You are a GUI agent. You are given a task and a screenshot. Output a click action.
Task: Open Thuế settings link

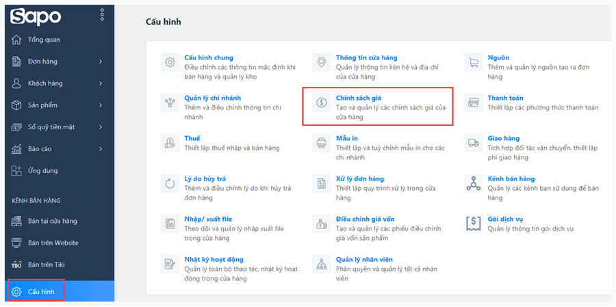(192, 139)
